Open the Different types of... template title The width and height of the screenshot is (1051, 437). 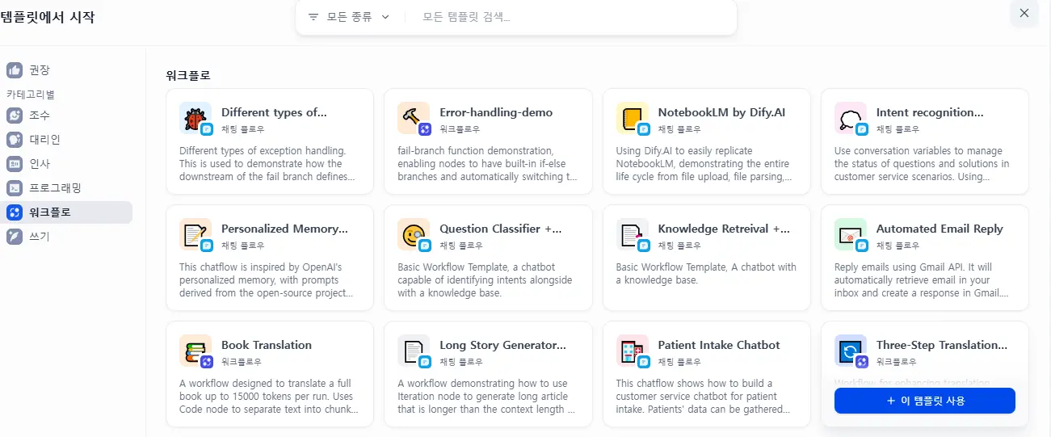tap(274, 112)
